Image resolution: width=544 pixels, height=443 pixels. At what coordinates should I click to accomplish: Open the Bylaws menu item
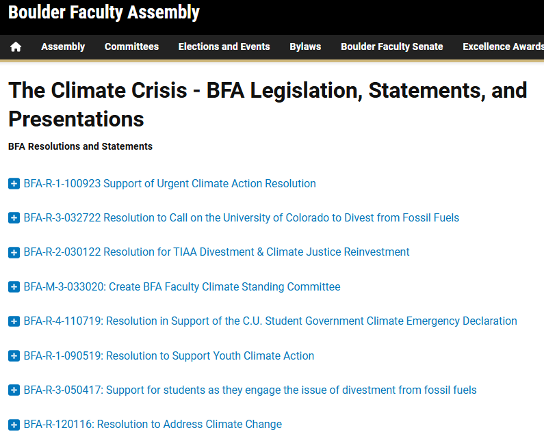pos(305,46)
